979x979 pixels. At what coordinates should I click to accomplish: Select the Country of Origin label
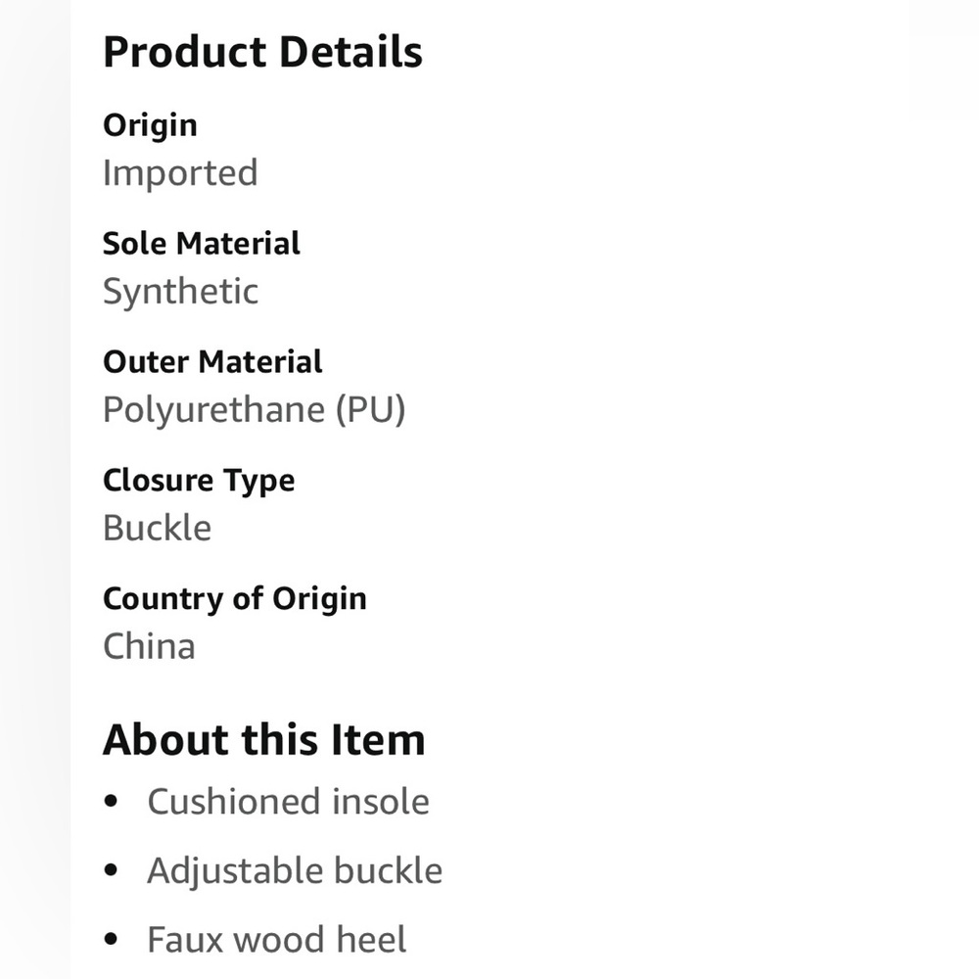[x=235, y=599]
